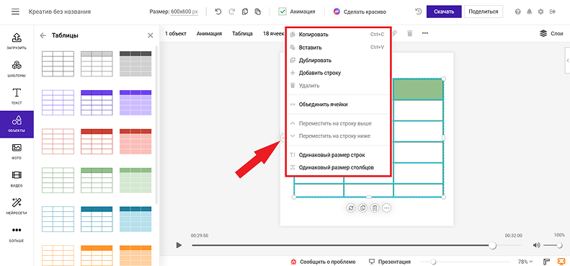Image resolution: width=570 pixels, height=266 pixels.
Task: Click the trash icon in object toolbar
Action: (x=410, y=33)
